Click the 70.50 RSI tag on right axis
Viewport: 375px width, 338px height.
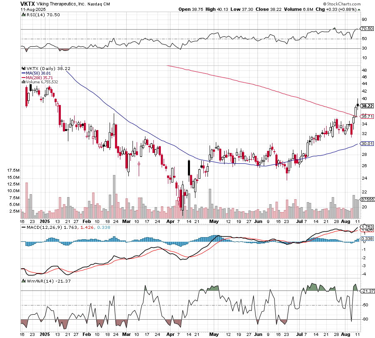[x=367, y=28]
